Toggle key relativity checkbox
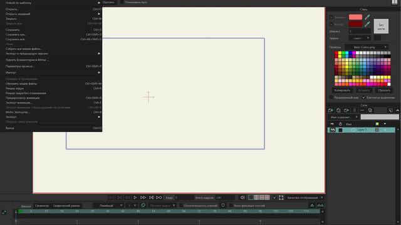The width and height of the screenshot is (401, 225). [x=181, y=206]
